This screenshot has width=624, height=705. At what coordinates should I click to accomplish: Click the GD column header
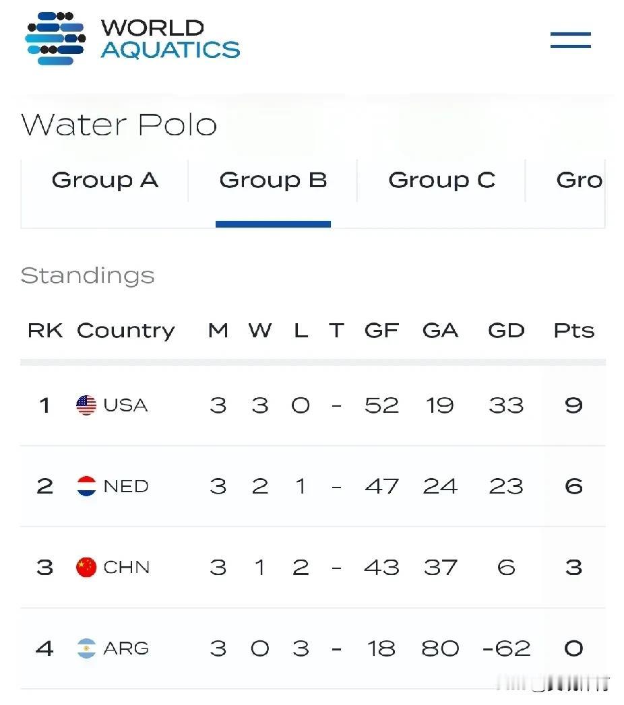(x=507, y=331)
